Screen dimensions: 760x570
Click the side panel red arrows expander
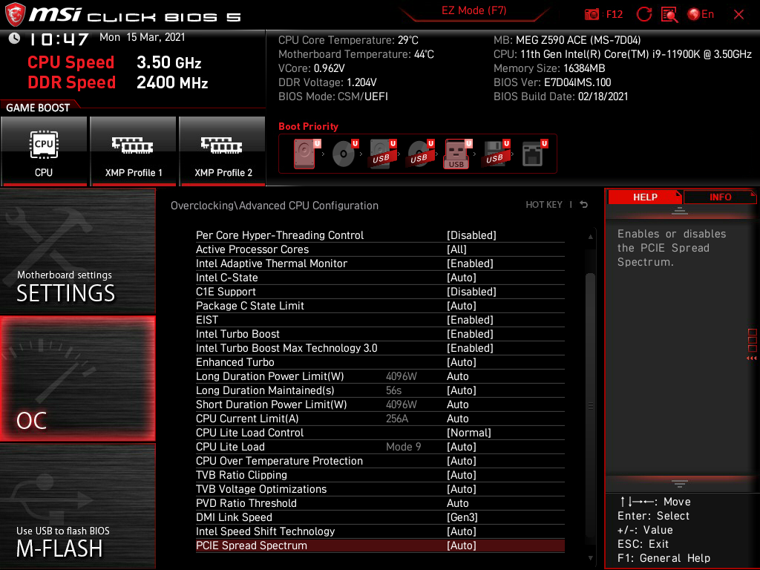tap(752, 358)
